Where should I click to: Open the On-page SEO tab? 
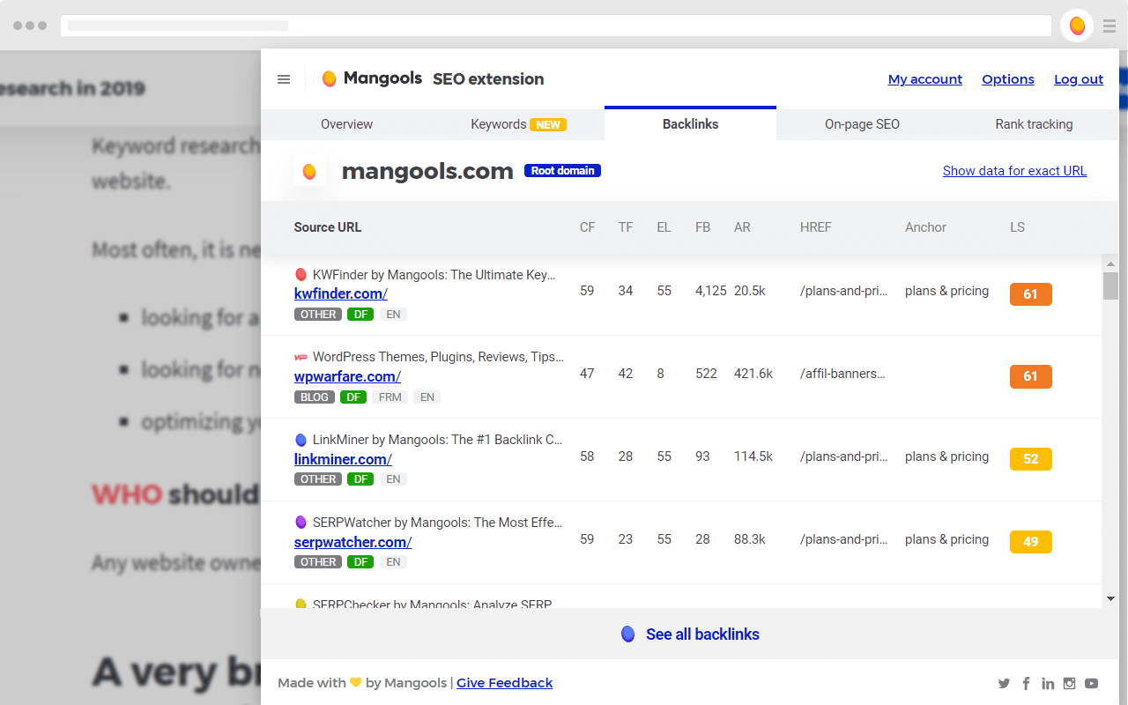(x=862, y=124)
